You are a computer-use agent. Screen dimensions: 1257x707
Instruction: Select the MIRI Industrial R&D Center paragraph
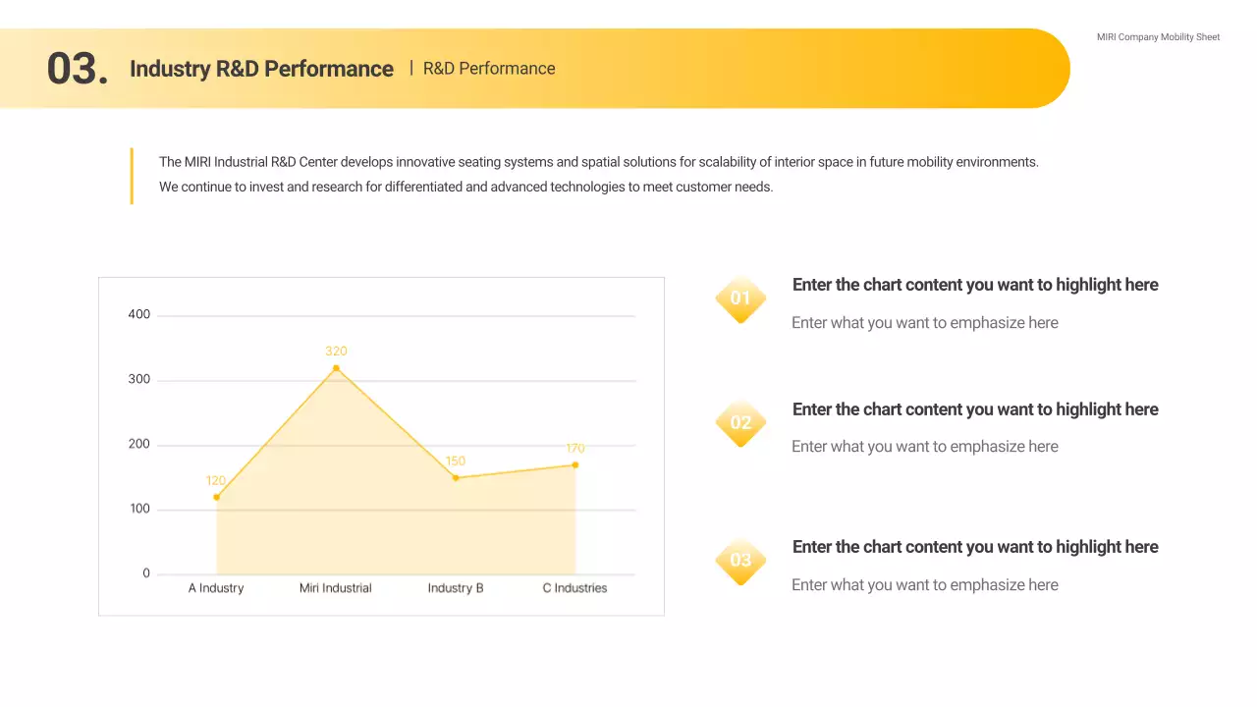click(x=598, y=174)
